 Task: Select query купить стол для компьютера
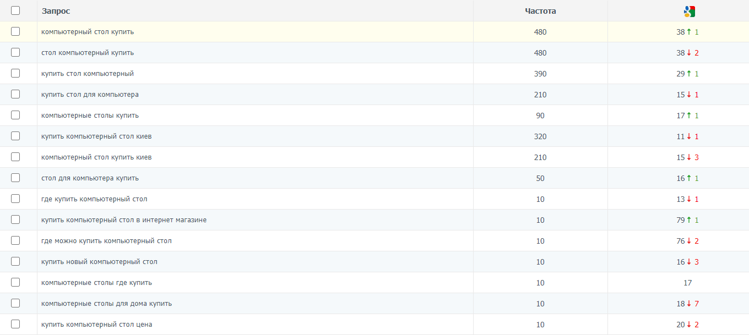pyautogui.click(x=90, y=95)
